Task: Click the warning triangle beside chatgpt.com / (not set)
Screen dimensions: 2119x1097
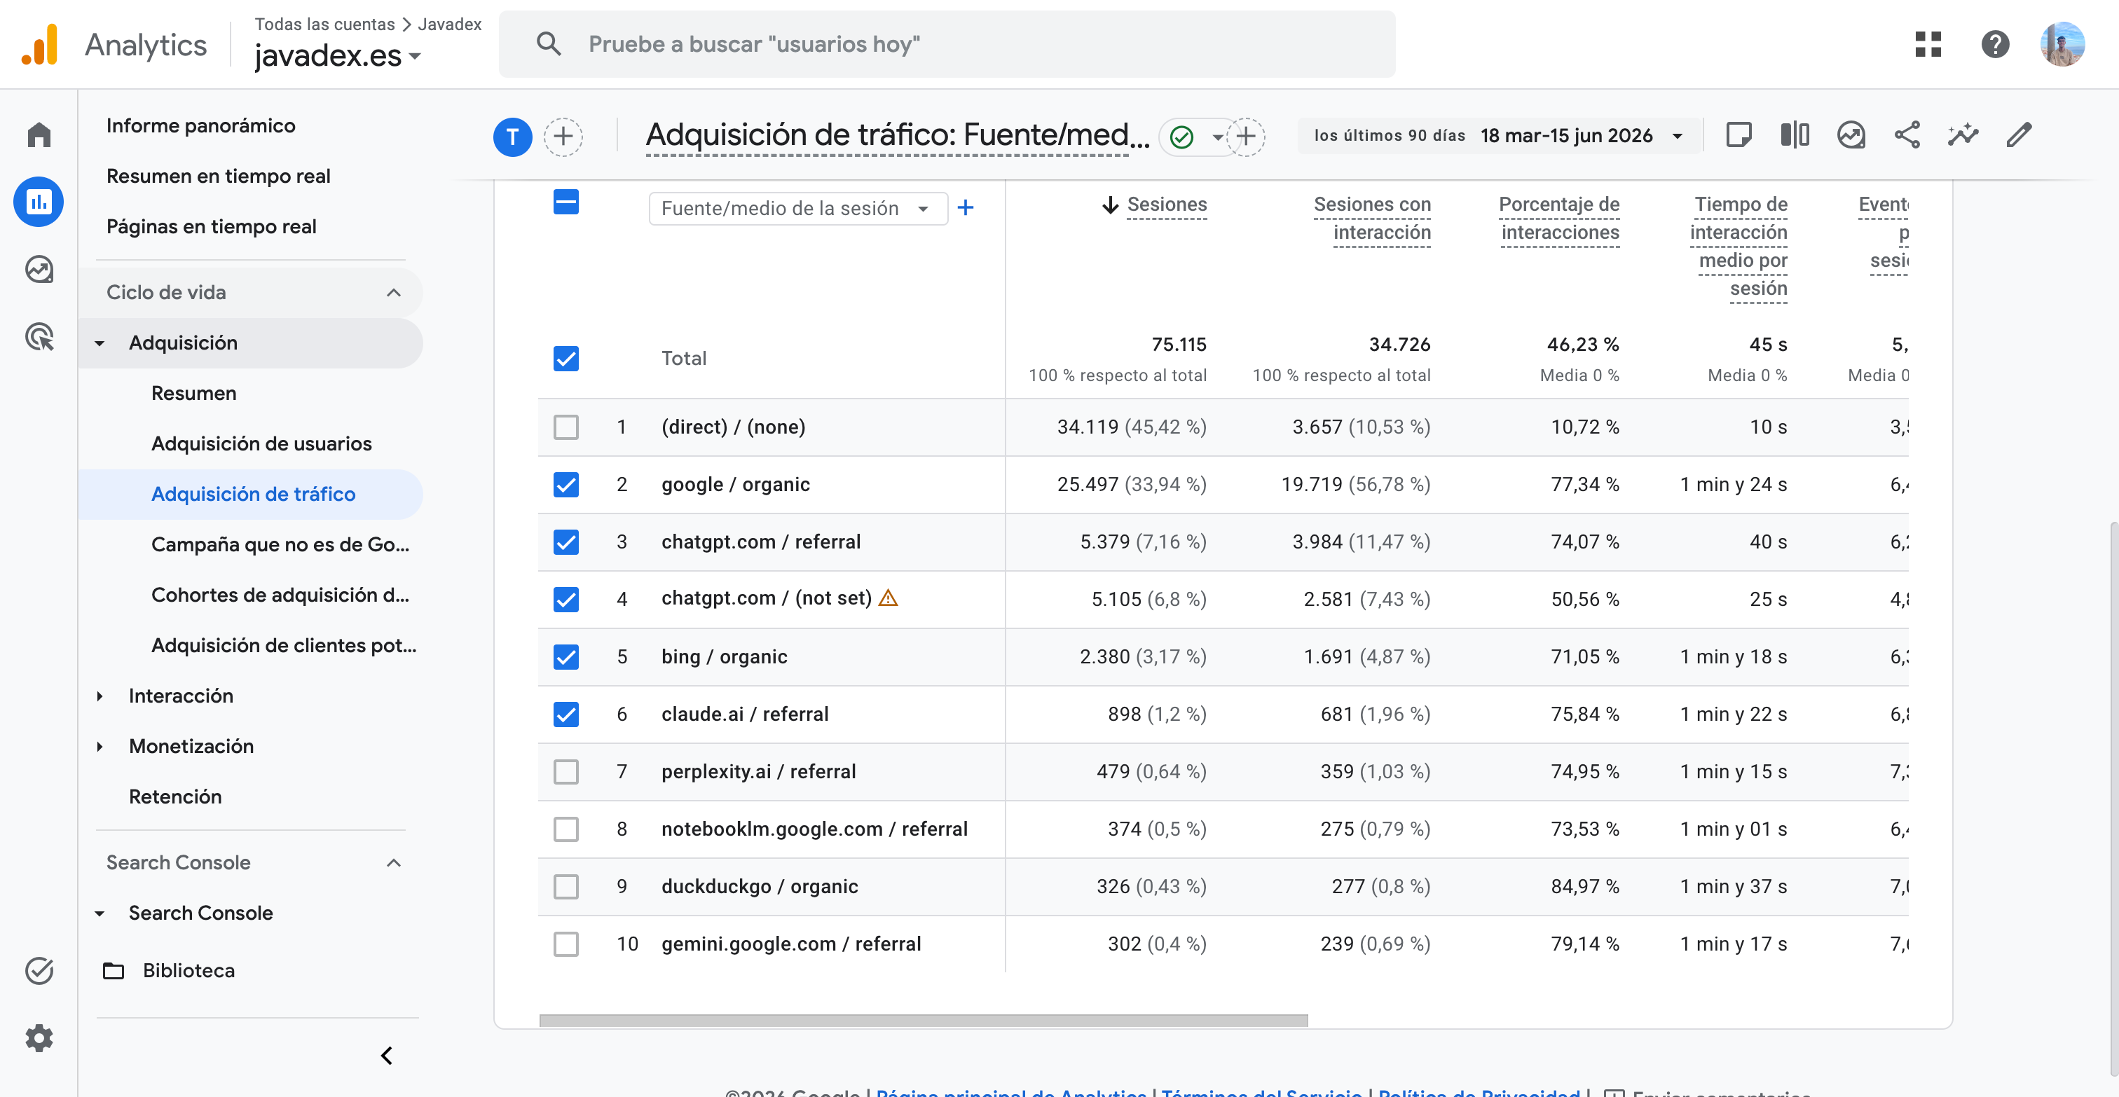Action: (889, 598)
